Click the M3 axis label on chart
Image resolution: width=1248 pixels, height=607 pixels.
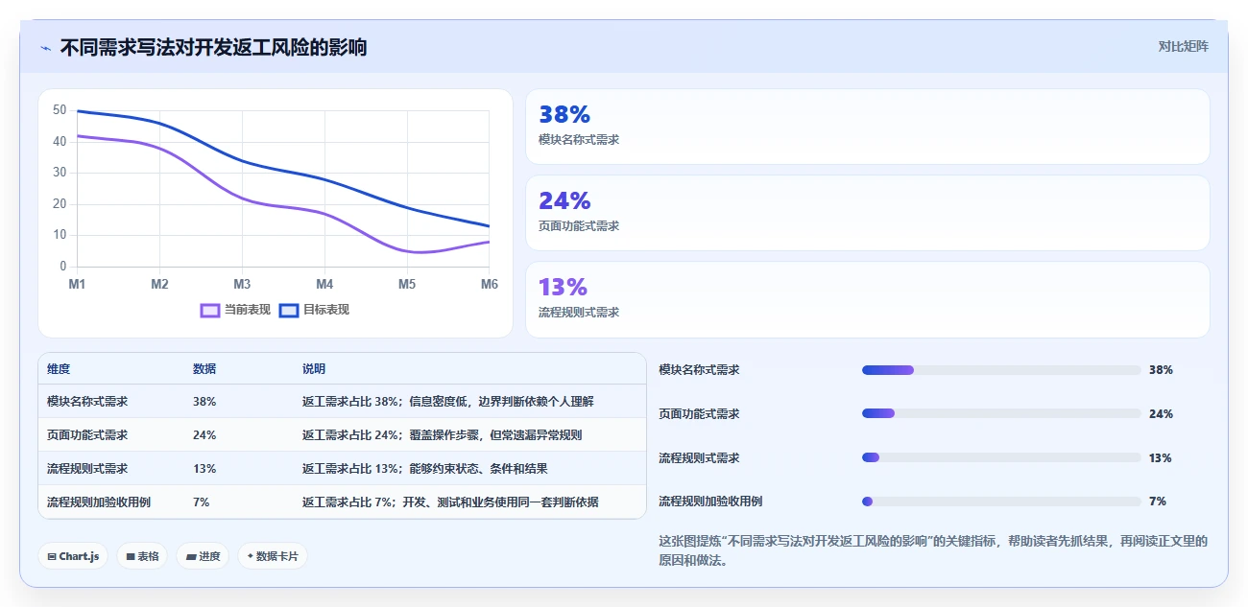tap(242, 285)
